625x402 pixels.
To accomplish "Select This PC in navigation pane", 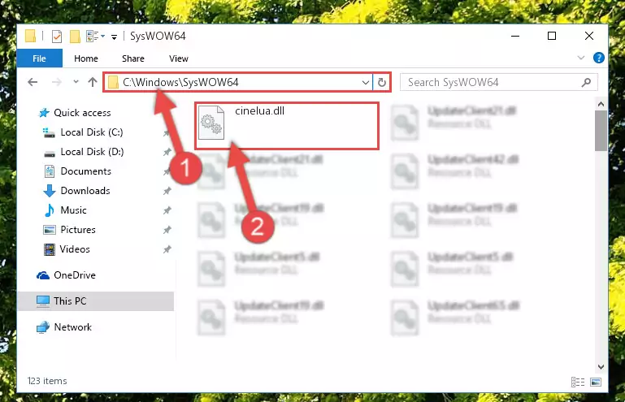I will 96,301.
